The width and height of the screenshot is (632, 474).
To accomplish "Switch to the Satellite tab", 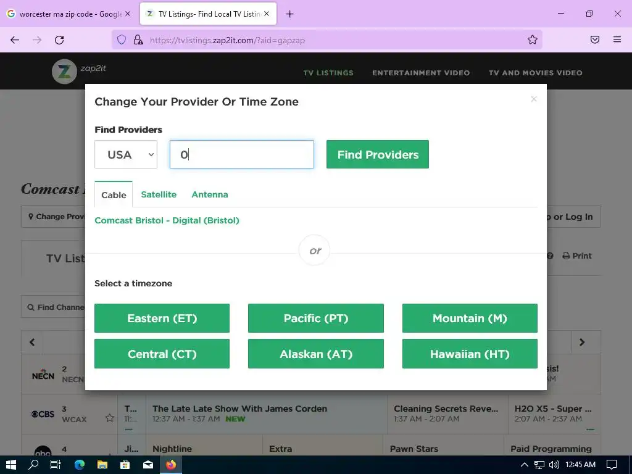I will pos(159,194).
